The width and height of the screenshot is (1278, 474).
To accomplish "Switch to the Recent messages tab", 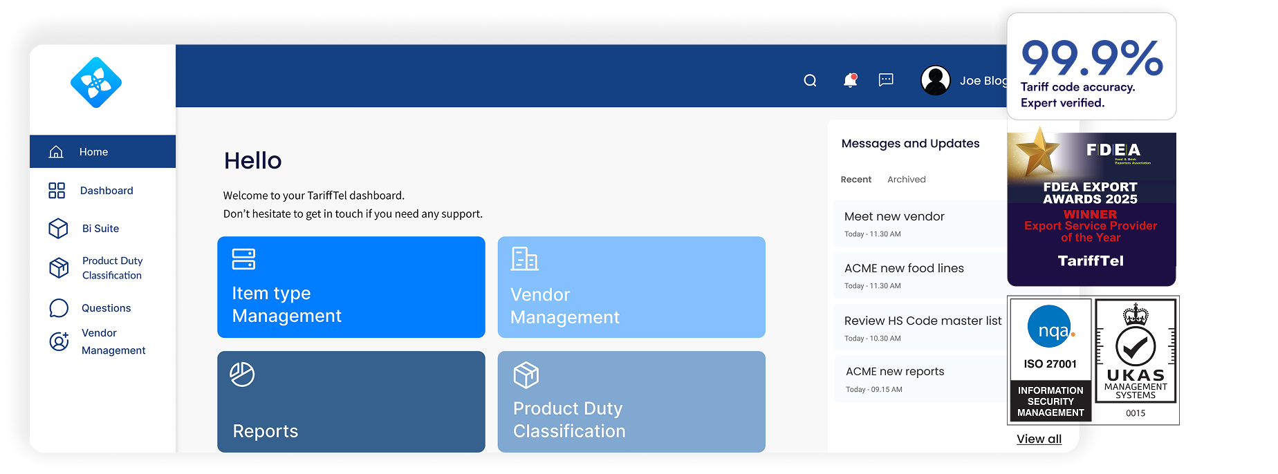I will (x=855, y=180).
